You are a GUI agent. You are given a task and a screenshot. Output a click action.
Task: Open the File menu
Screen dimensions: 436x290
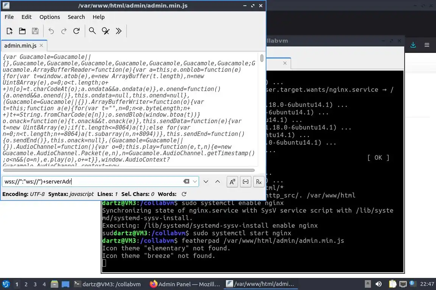pyautogui.click(x=9, y=17)
